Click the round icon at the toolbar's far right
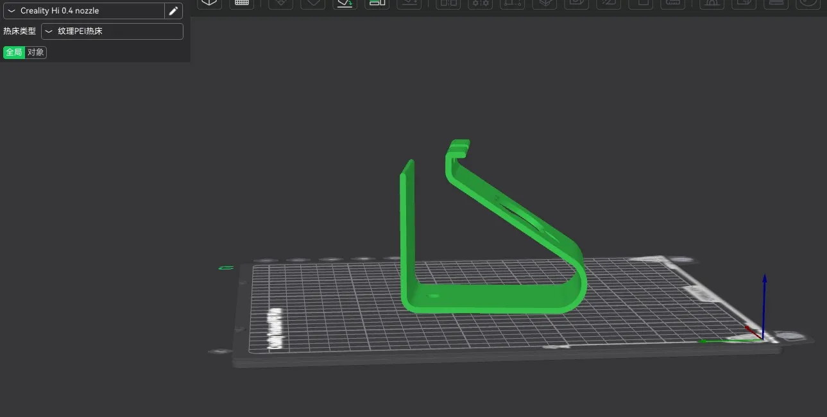The height and width of the screenshot is (417, 827). click(x=807, y=3)
